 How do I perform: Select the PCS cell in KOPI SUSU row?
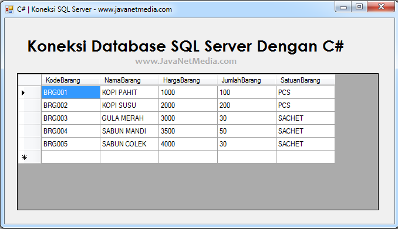tap(305, 105)
